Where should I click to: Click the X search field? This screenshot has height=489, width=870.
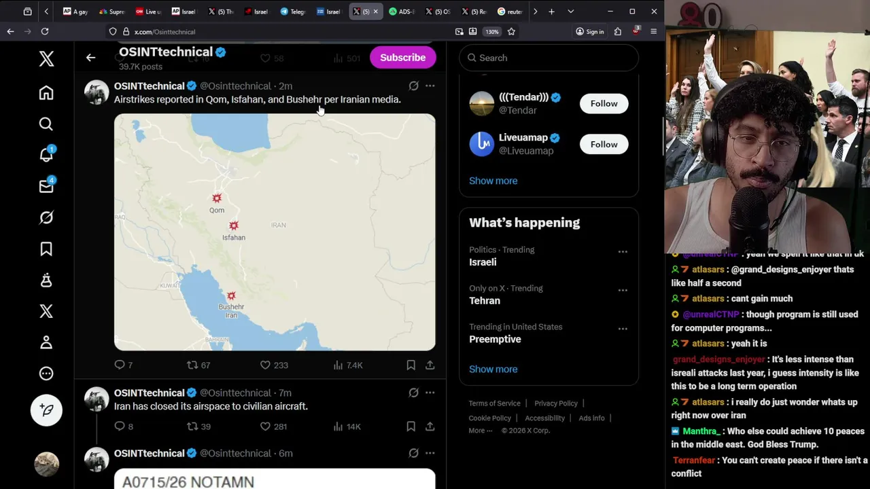coord(549,58)
